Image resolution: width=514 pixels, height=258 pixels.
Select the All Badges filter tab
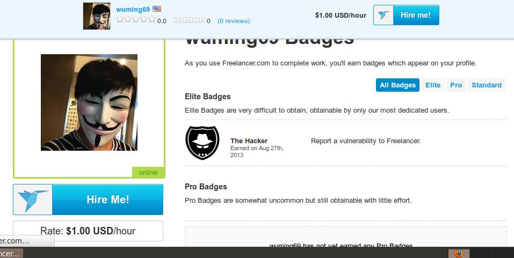pyautogui.click(x=397, y=85)
